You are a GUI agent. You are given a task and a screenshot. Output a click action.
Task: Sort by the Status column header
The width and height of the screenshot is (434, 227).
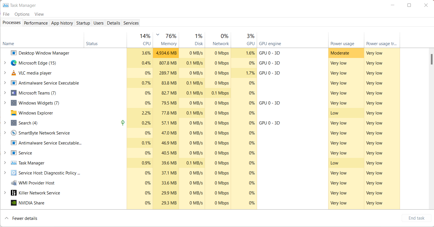click(105, 40)
